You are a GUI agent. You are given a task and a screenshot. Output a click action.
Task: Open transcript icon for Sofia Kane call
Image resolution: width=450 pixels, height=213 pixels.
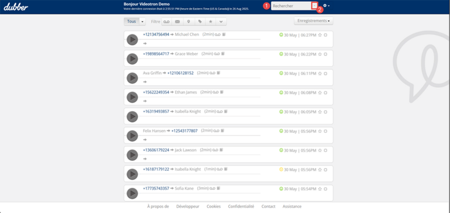point(219,188)
